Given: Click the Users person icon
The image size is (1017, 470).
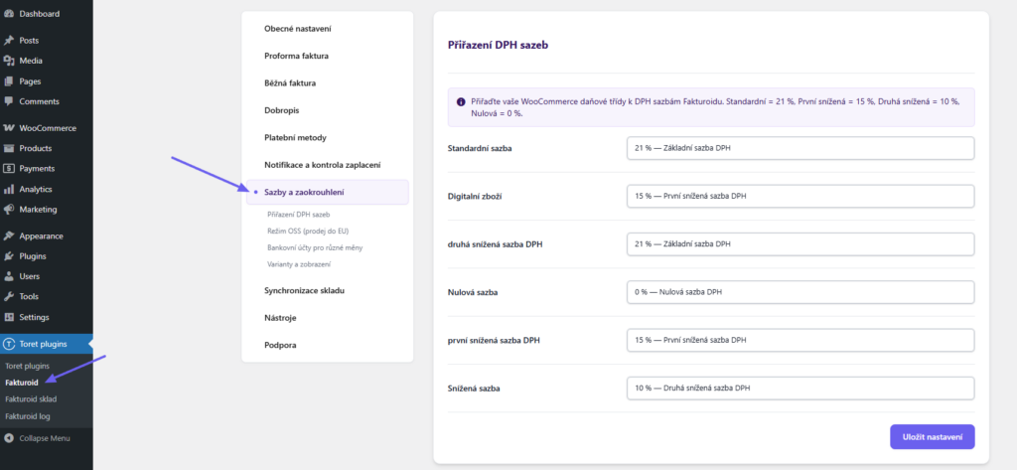Looking at the screenshot, I should [9, 276].
